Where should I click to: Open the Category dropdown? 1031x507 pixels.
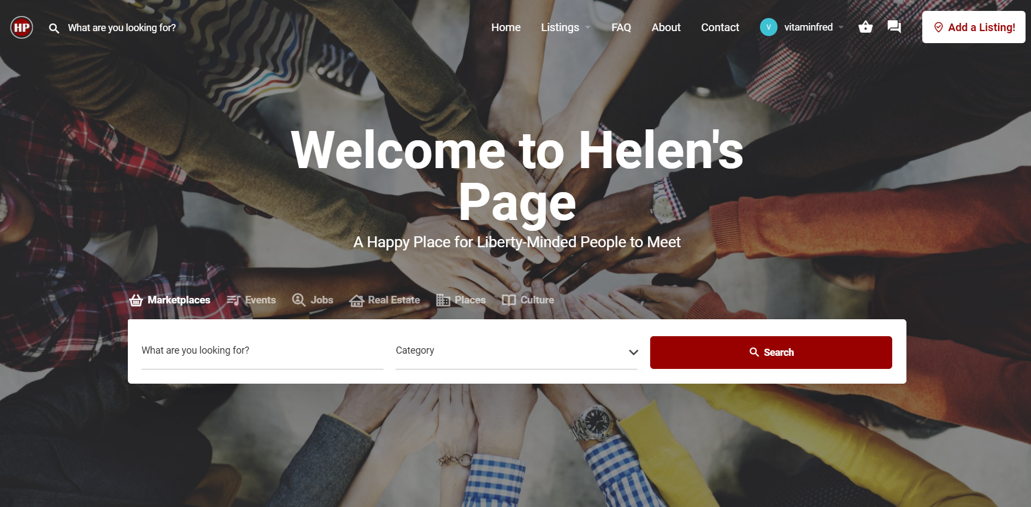[x=516, y=352]
